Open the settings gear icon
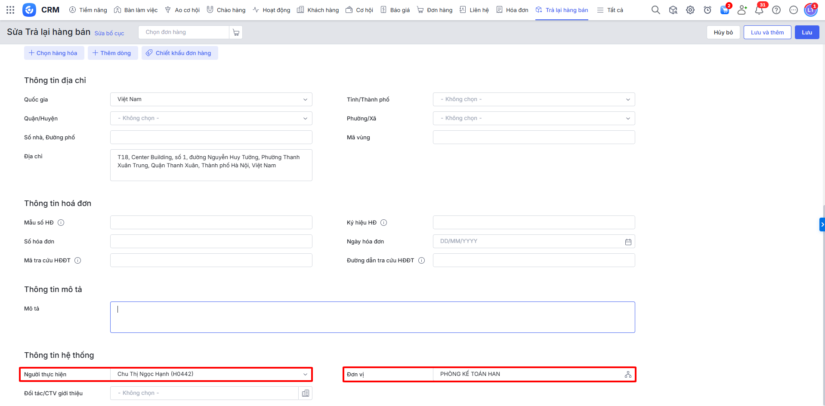 click(x=690, y=10)
